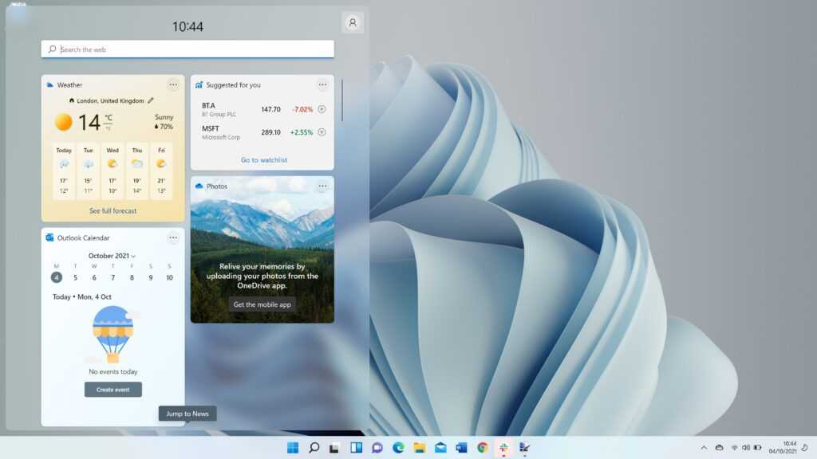Screen dimensions: 817x459
Task: Add BT.A stock to watchlist
Action: point(322,109)
